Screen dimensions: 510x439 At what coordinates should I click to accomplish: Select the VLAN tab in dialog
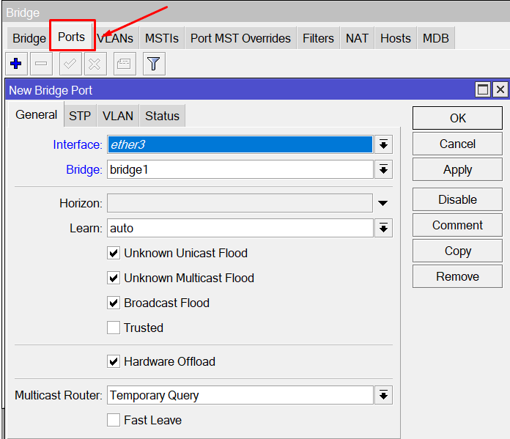[x=118, y=116]
